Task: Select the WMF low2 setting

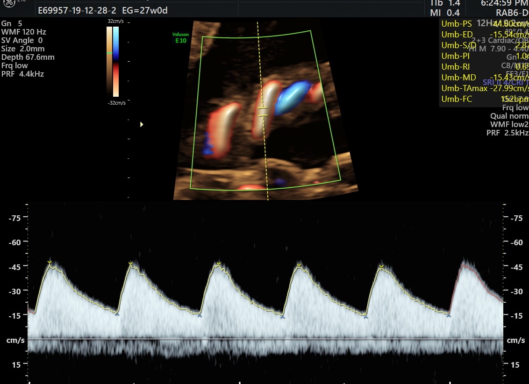Action: coord(510,124)
